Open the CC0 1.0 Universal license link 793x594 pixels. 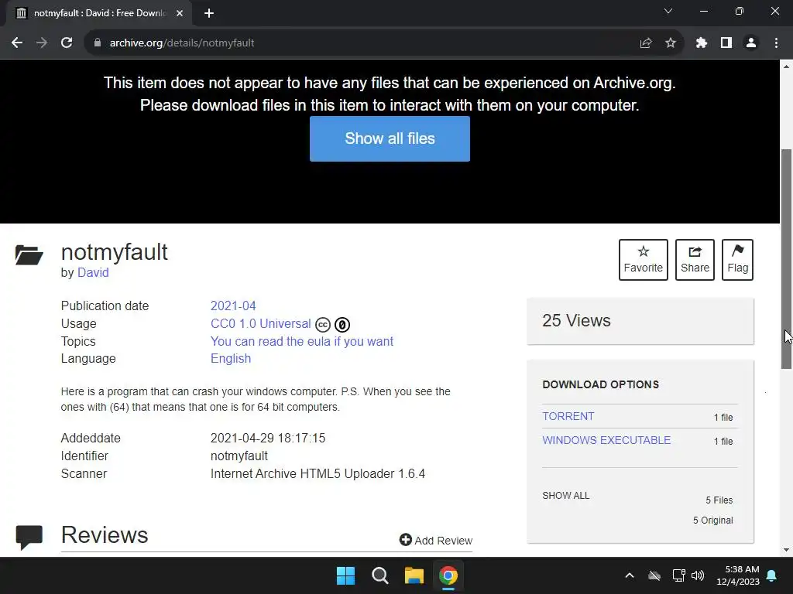[260, 324]
